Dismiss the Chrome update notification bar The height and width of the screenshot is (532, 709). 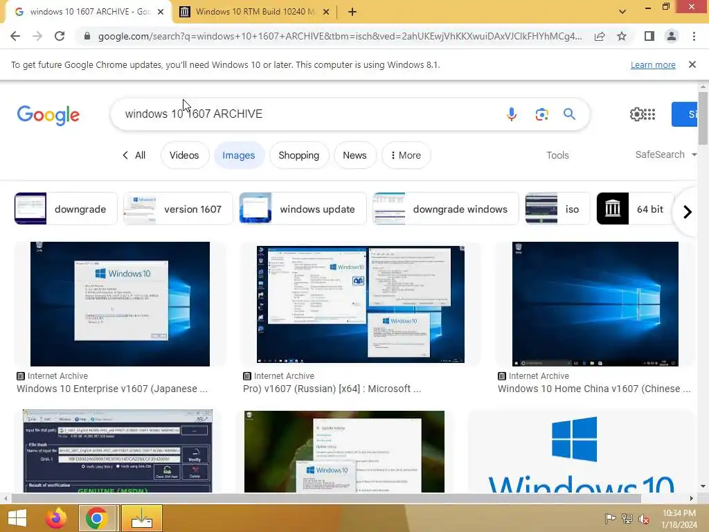(692, 64)
